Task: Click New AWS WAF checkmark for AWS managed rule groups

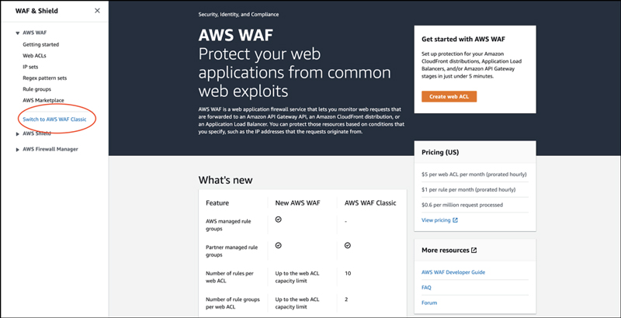Action: coord(279,219)
